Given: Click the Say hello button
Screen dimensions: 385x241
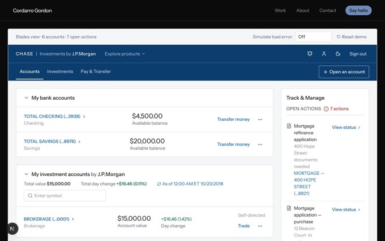Looking at the screenshot, I should pyautogui.click(x=358, y=11).
